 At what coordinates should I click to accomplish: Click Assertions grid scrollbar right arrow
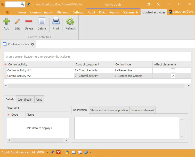coord(67,140)
